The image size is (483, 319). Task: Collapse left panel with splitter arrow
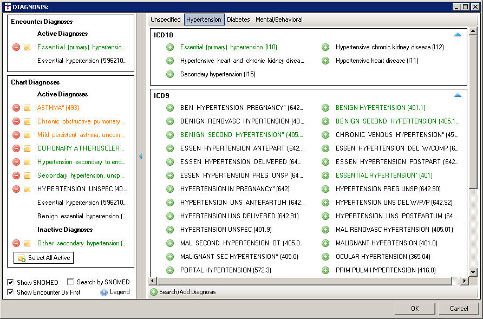(141, 156)
